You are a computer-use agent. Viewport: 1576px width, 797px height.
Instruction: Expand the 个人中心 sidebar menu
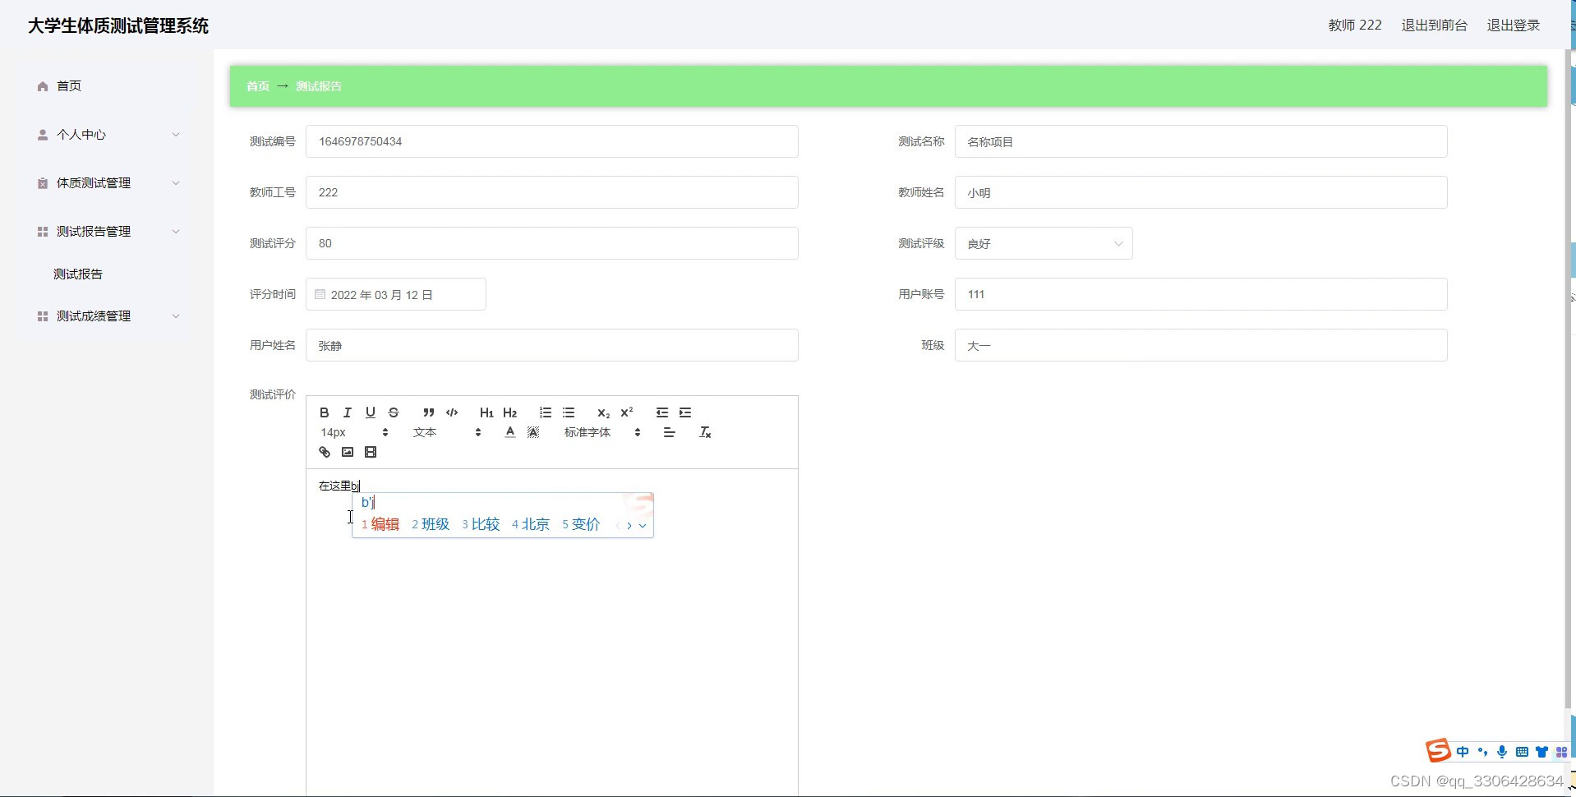click(x=107, y=134)
